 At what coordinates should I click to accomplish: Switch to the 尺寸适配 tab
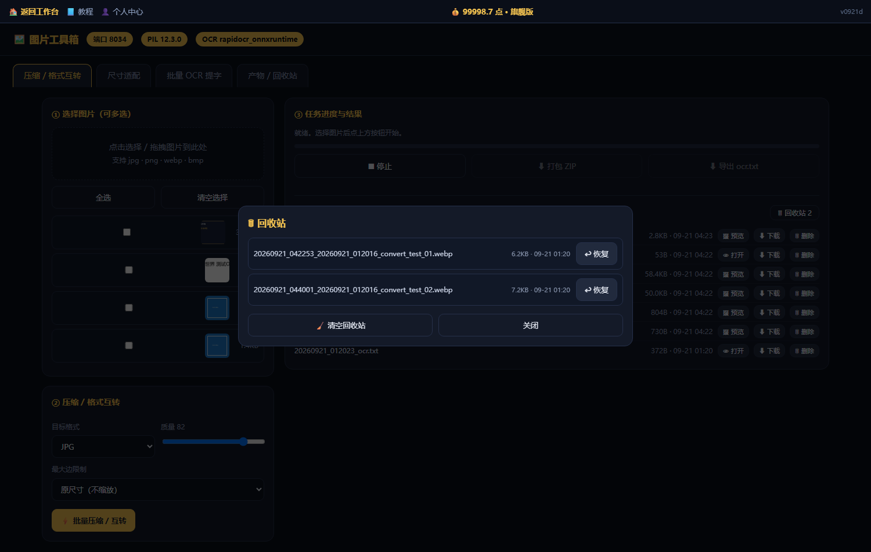point(124,76)
